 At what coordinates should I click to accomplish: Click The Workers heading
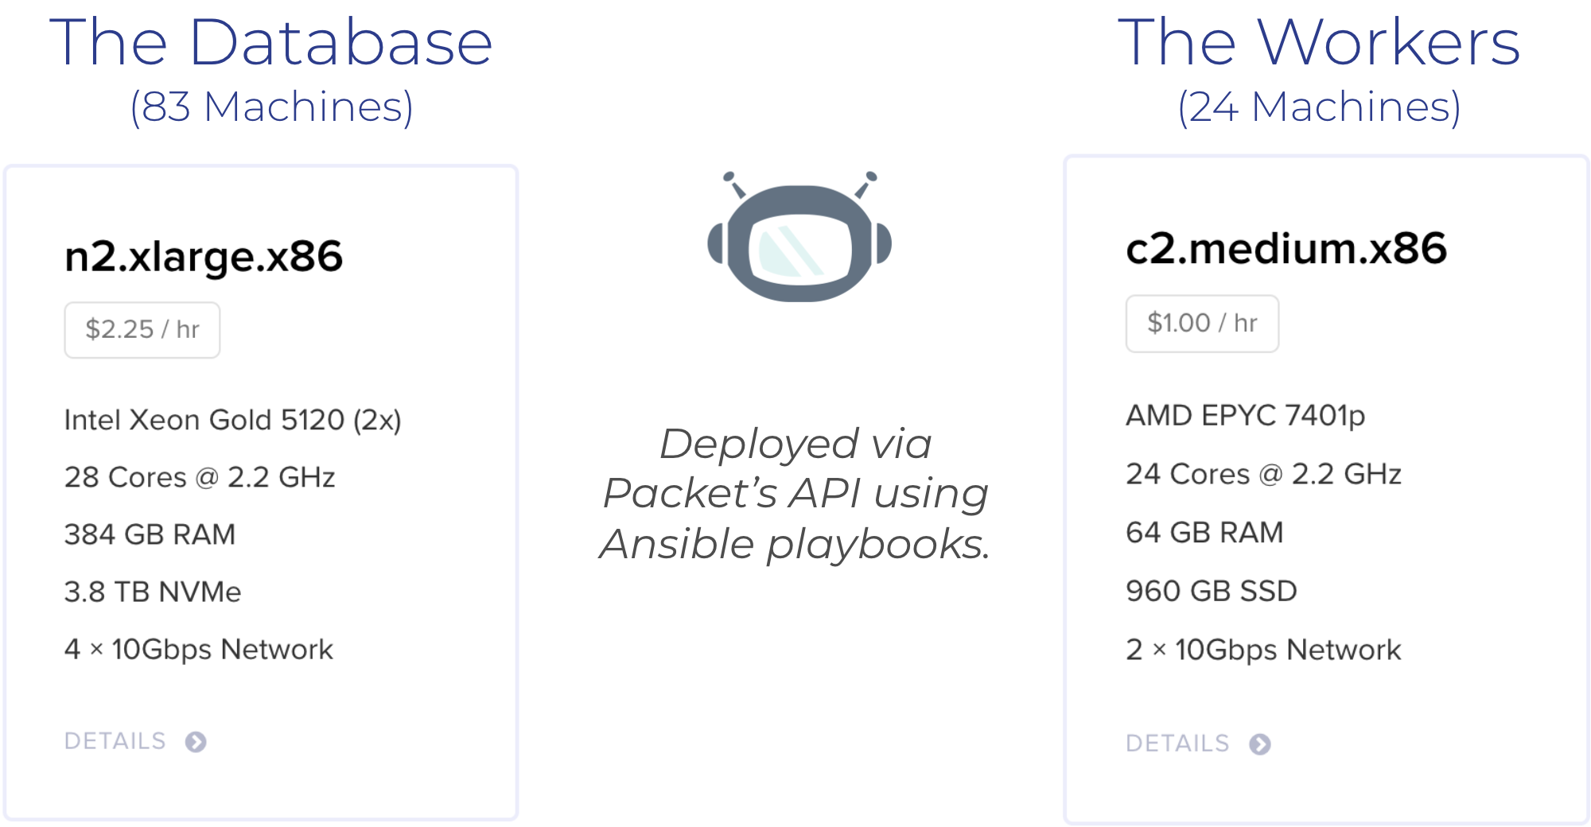pos(1319,42)
